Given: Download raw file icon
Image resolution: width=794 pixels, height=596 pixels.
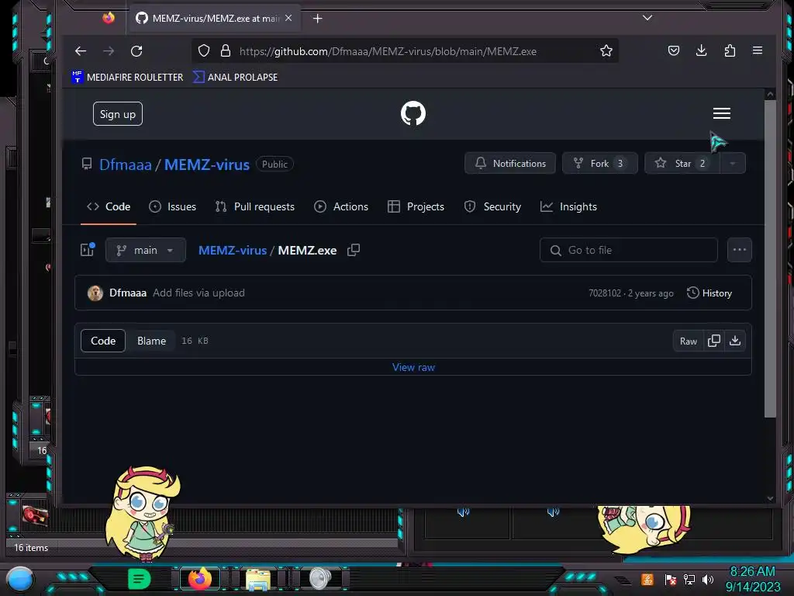Looking at the screenshot, I should coord(735,341).
